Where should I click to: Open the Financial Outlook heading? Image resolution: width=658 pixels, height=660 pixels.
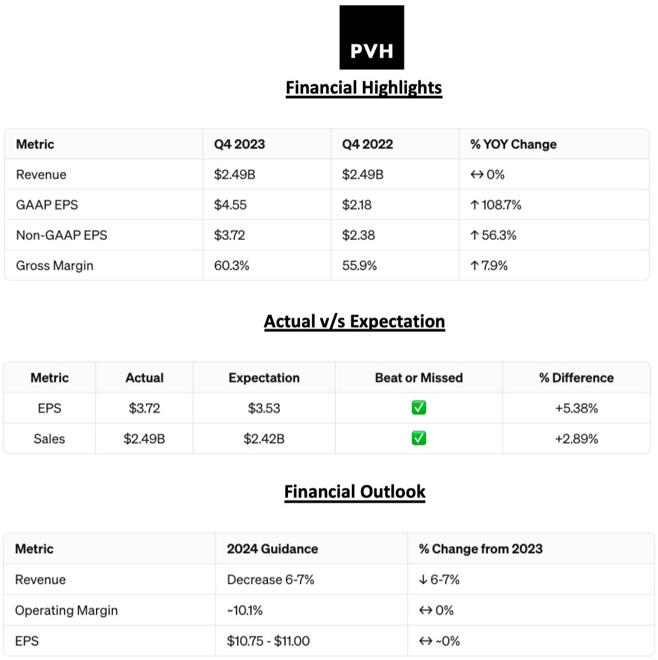click(354, 492)
